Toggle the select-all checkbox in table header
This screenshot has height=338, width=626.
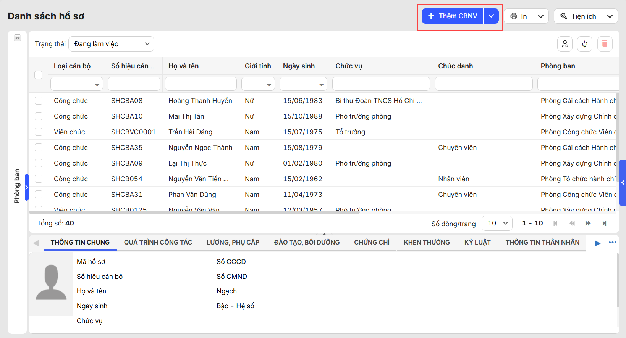click(x=39, y=75)
